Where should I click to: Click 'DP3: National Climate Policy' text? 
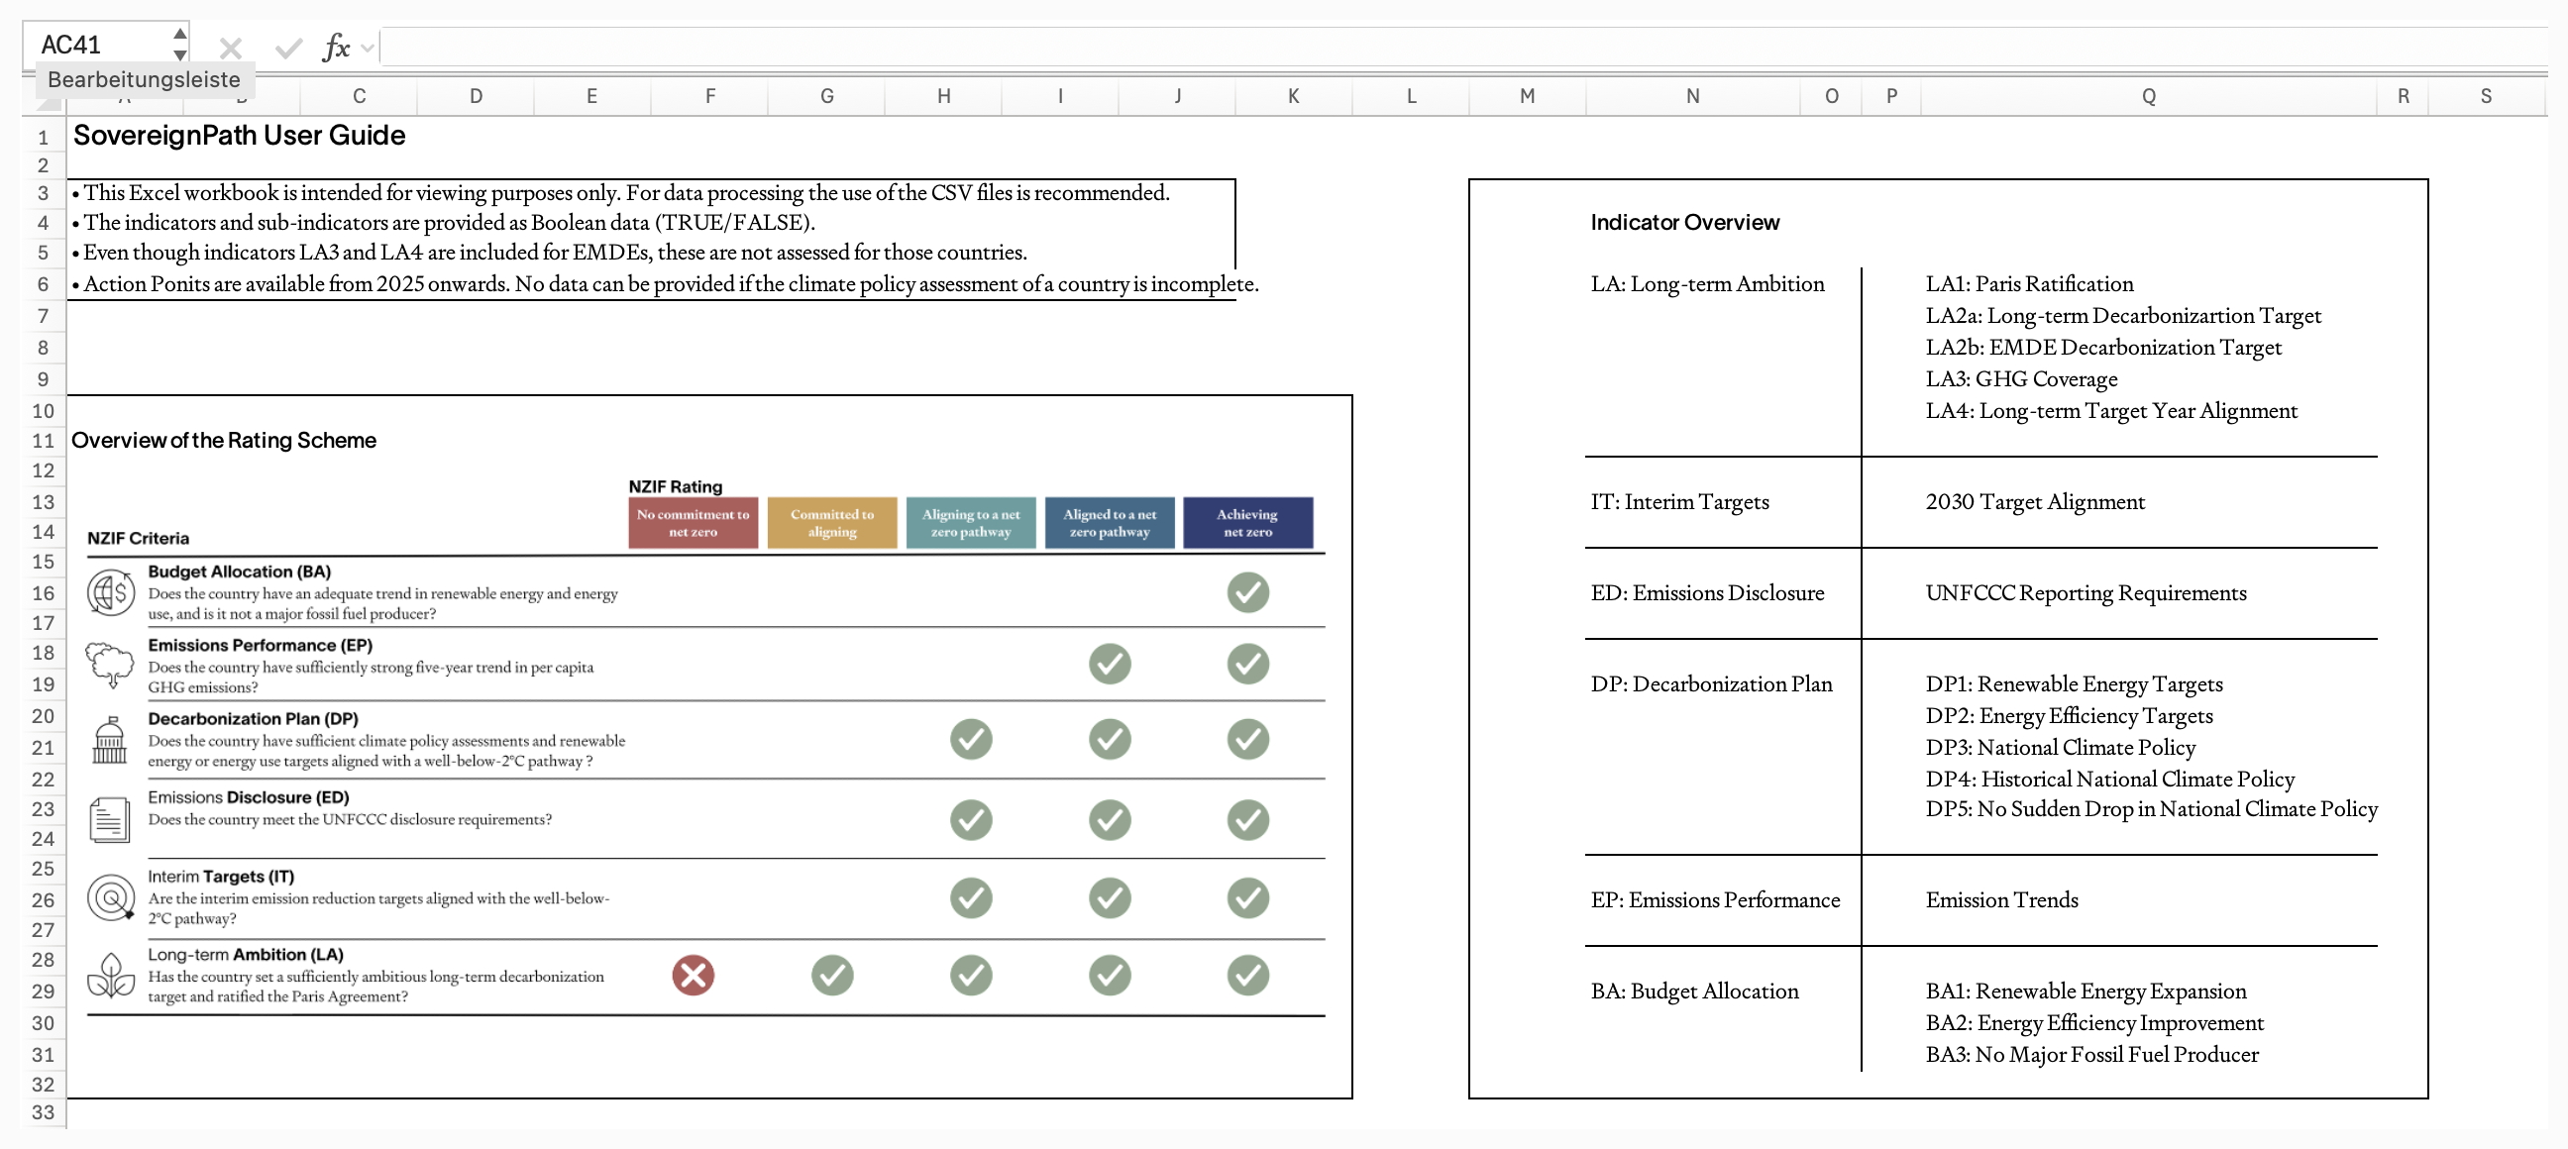pyautogui.click(x=2061, y=748)
